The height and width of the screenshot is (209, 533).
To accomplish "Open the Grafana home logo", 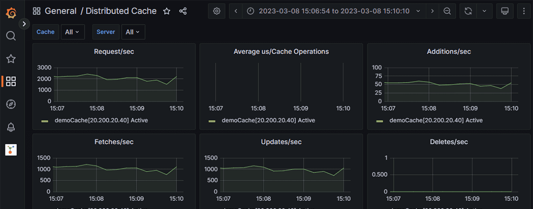I will (x=11, y=13).
